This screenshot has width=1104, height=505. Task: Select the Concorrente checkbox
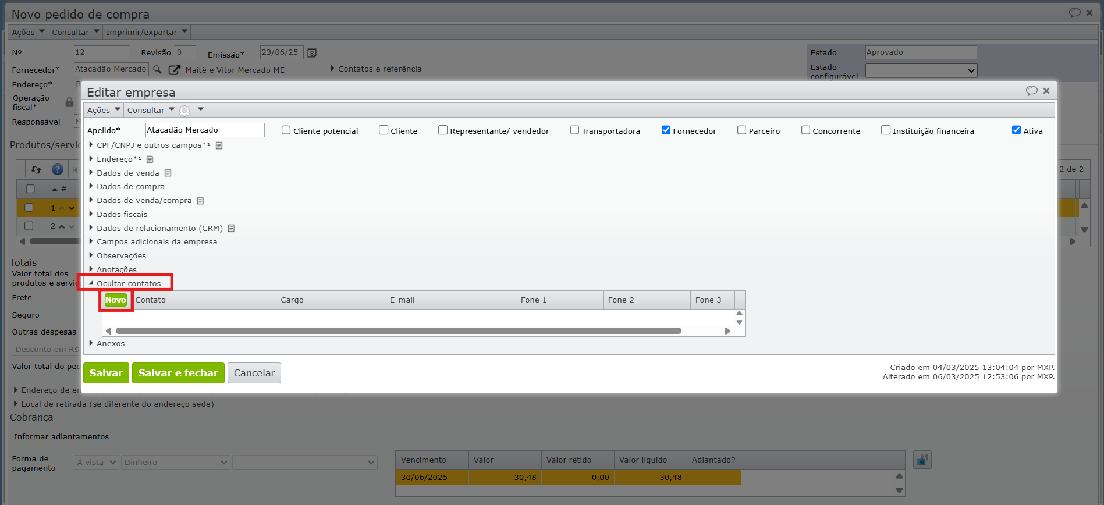click(x=805, y=130)
